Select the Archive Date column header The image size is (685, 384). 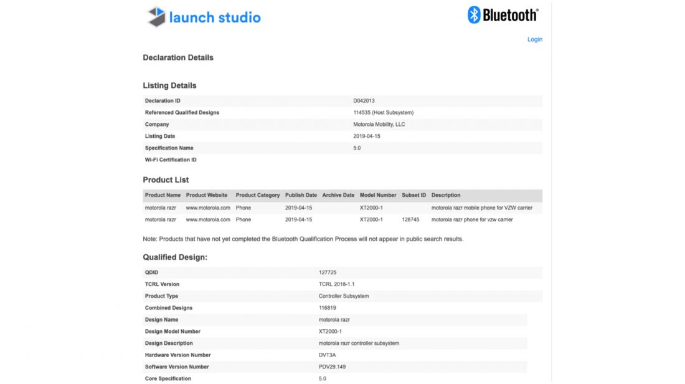338,195
